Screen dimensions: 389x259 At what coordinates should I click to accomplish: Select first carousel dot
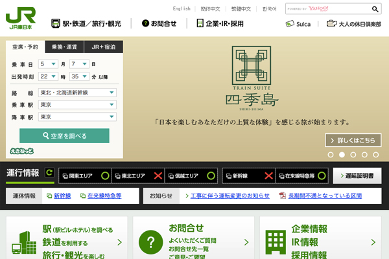pyautogui.click(x=331, y=155)
